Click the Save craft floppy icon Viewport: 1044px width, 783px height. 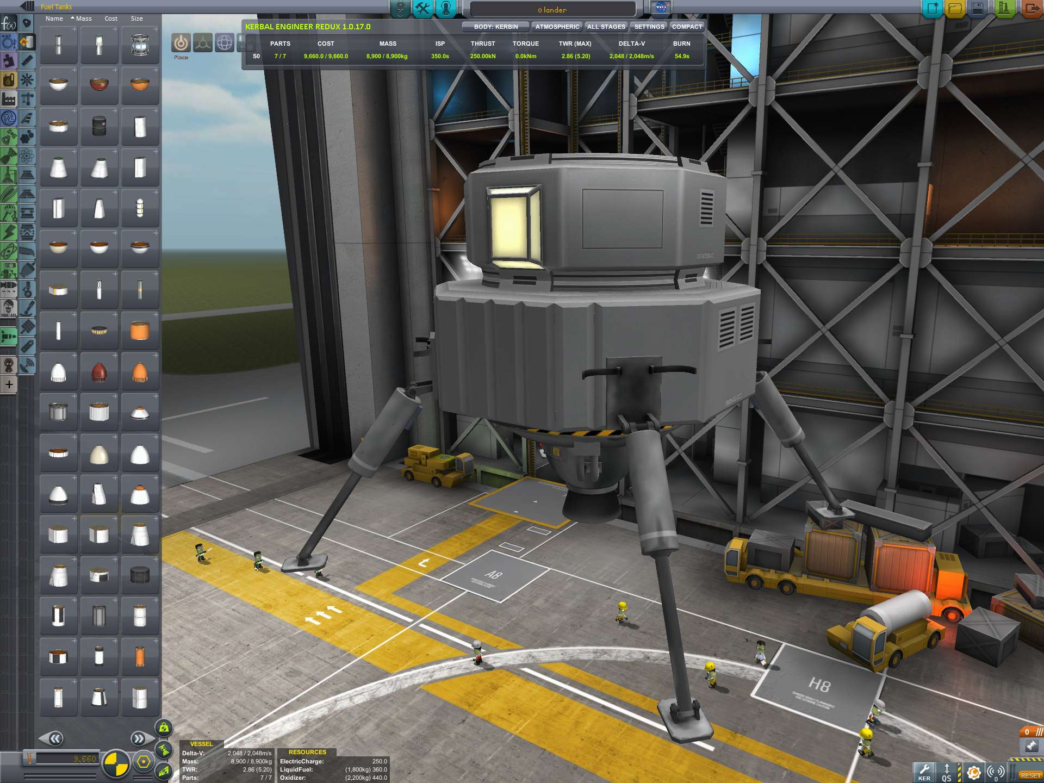point(977,8)
